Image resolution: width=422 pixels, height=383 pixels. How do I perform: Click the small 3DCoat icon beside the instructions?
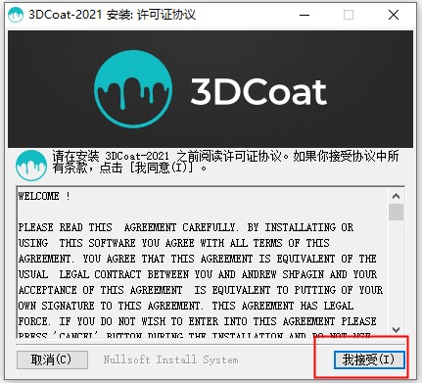coord(31,166)
